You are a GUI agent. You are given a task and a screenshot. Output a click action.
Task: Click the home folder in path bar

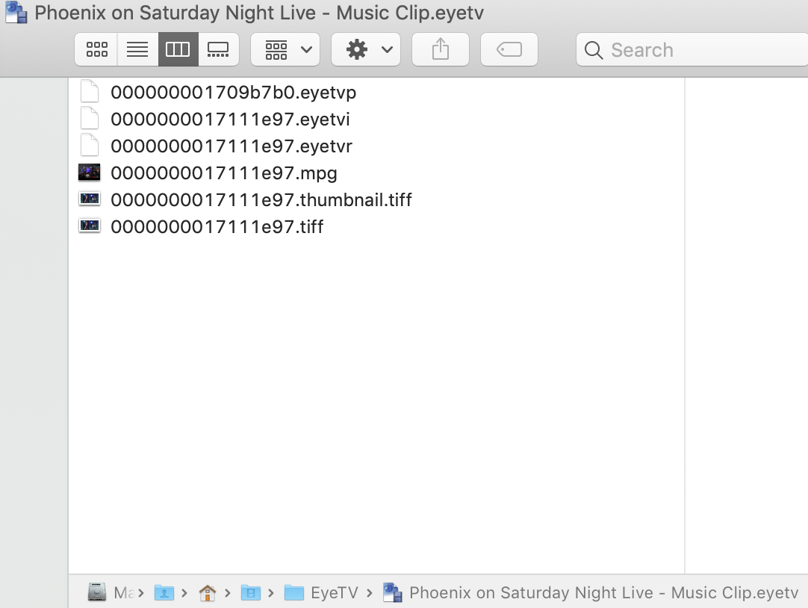click(207, 593)
